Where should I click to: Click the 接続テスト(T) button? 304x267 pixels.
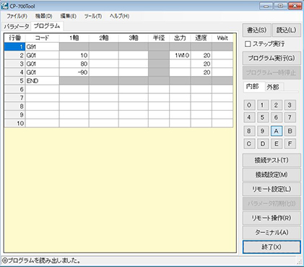[x=272, y=161]
